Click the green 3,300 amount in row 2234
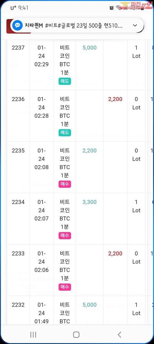This screenshot has height=344, width=154. 90,202
